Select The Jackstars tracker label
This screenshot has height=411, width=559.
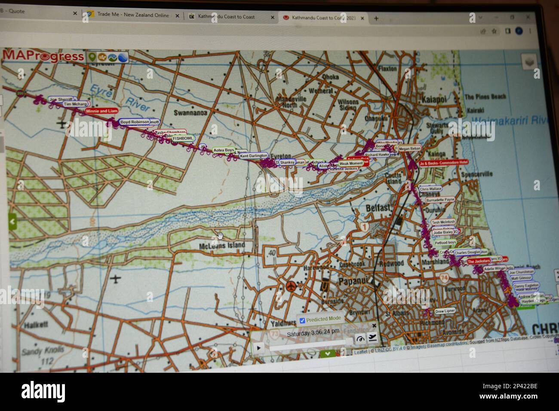click(479, 261)
